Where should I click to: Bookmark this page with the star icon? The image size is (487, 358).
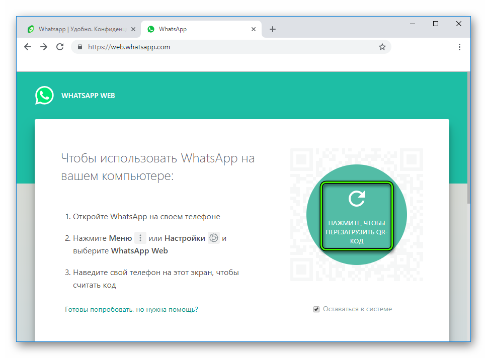(382, 47)
